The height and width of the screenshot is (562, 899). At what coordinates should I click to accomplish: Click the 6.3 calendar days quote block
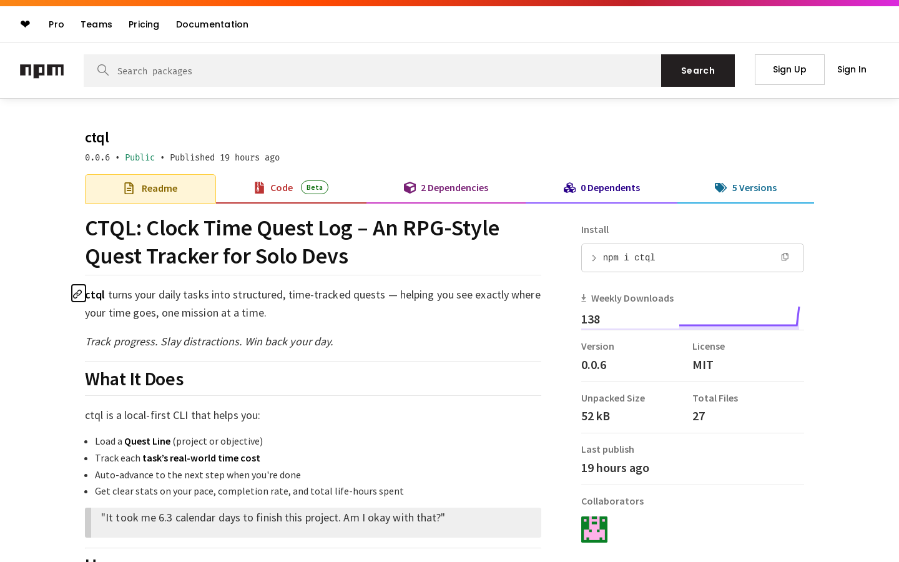(313, 523)
